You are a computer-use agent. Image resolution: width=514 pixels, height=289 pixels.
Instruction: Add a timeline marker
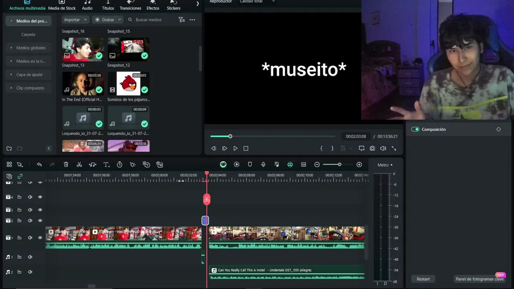pyautogui.click(x=250, y=165)
